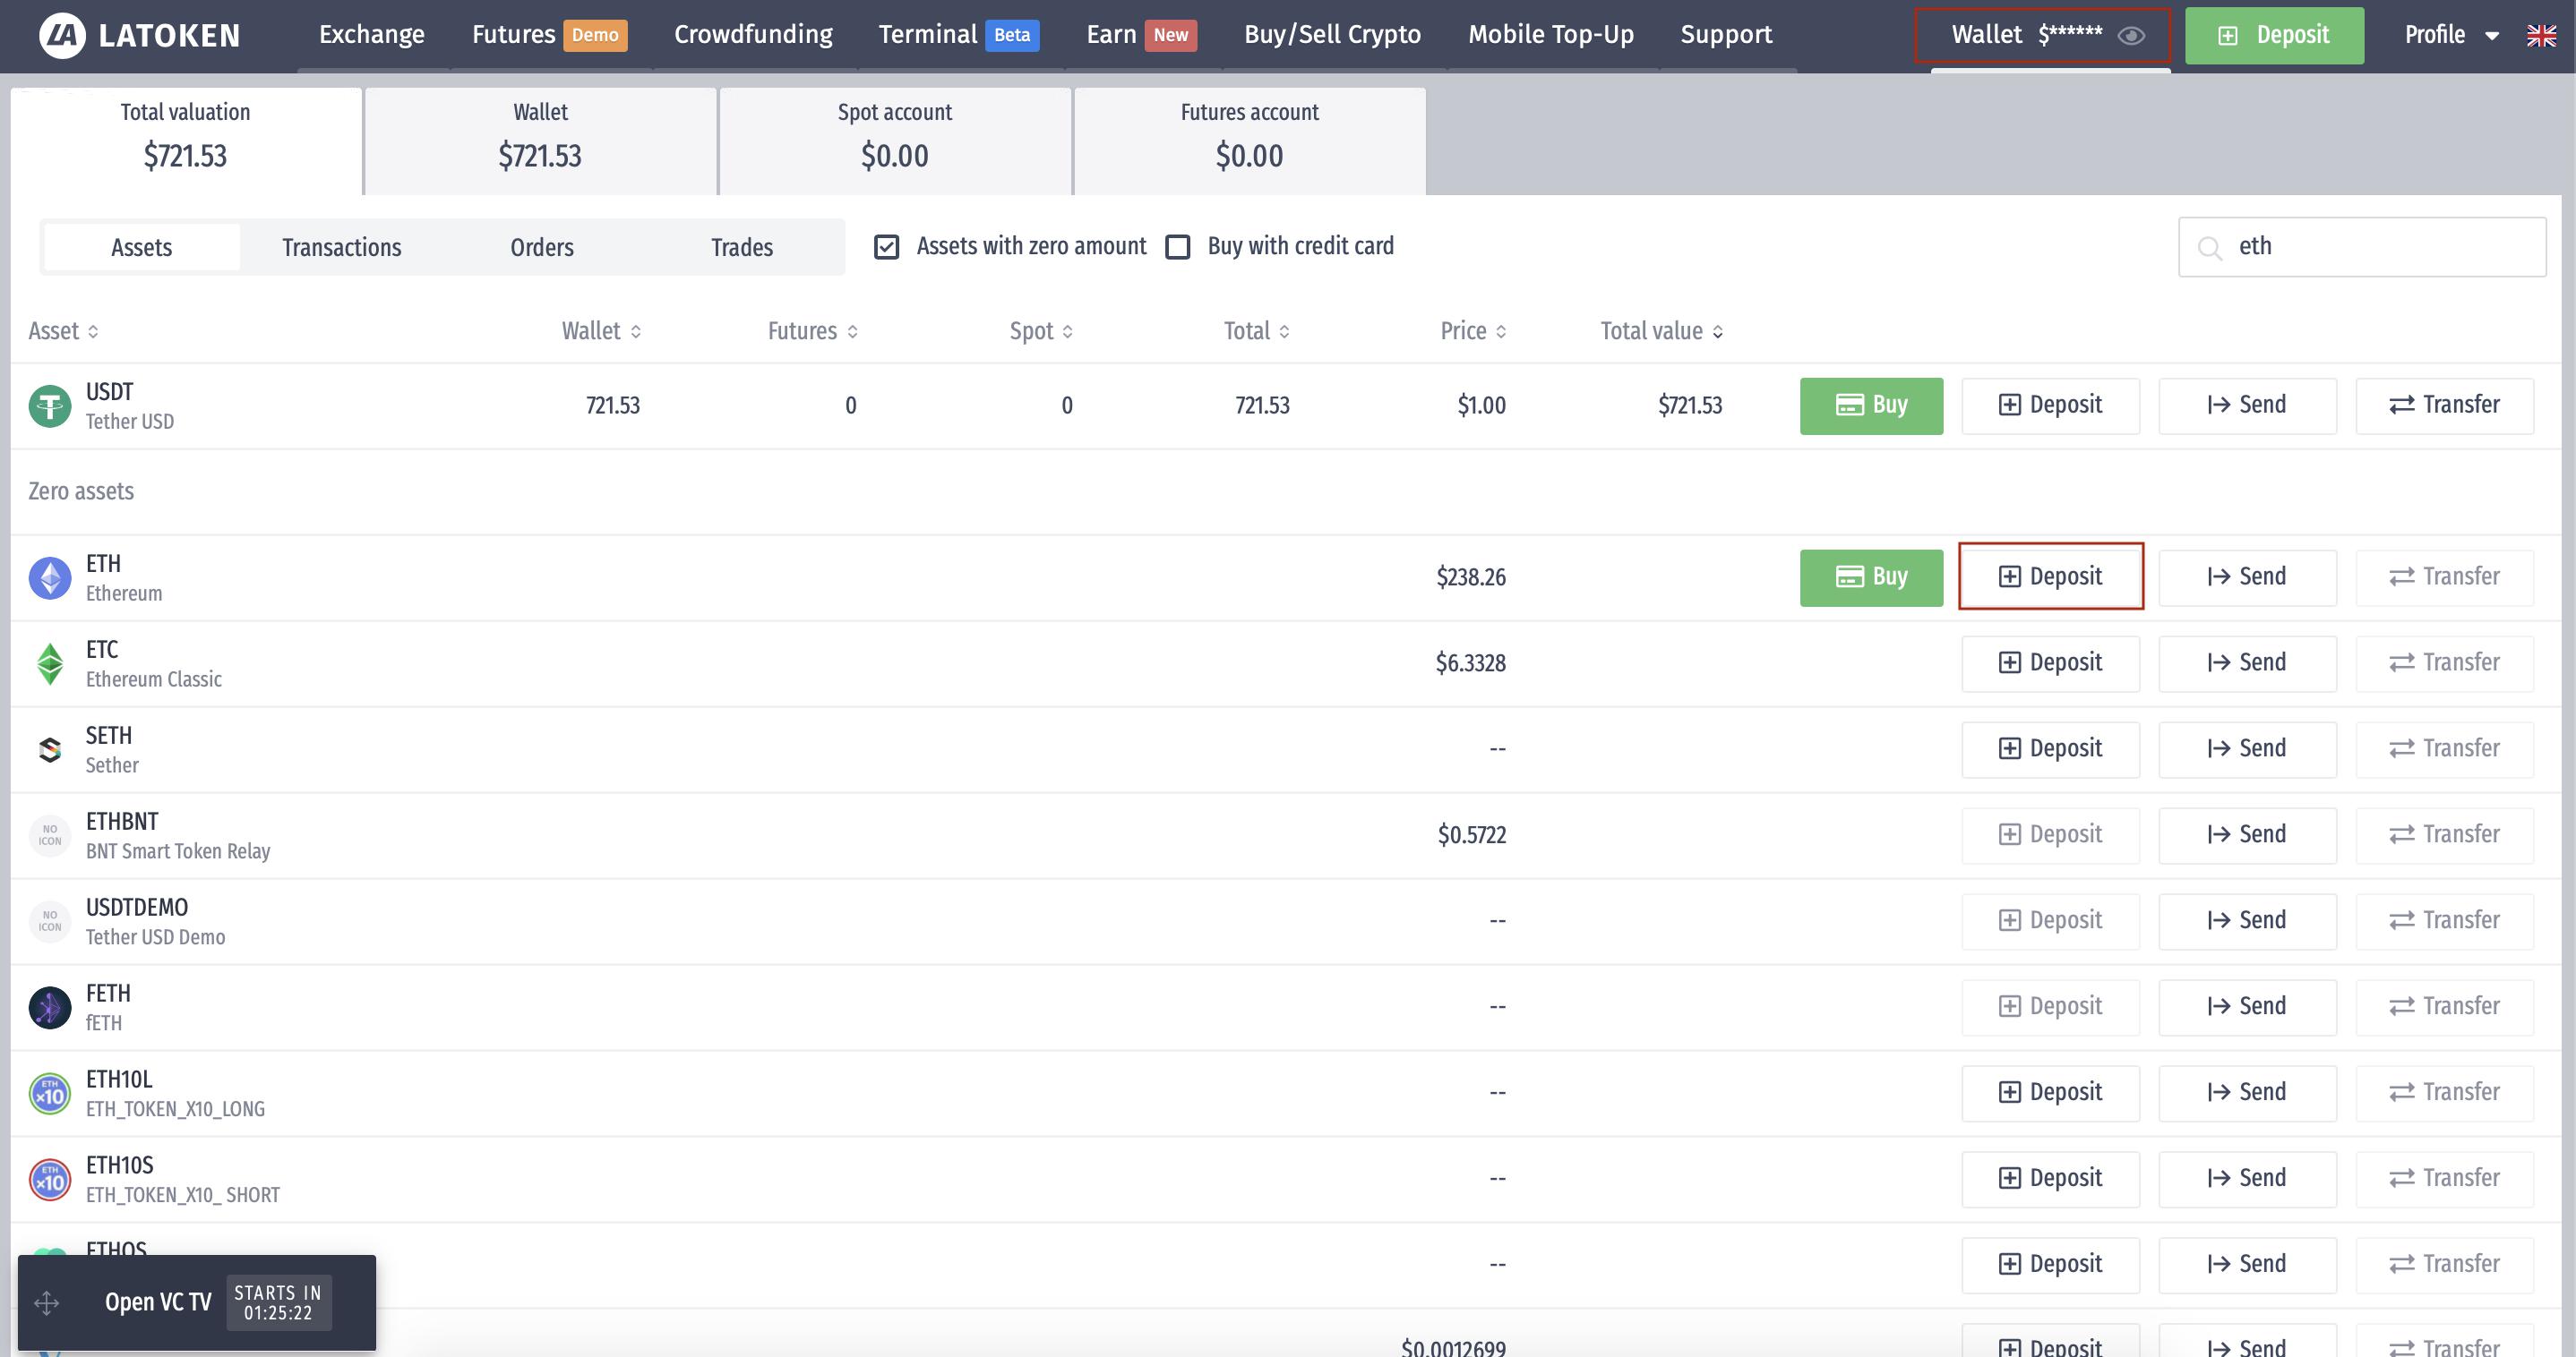The height and width of the screenshot is (1357, 2576).
Task: Select the Futures account card
Action: [x=1250, y=141]
